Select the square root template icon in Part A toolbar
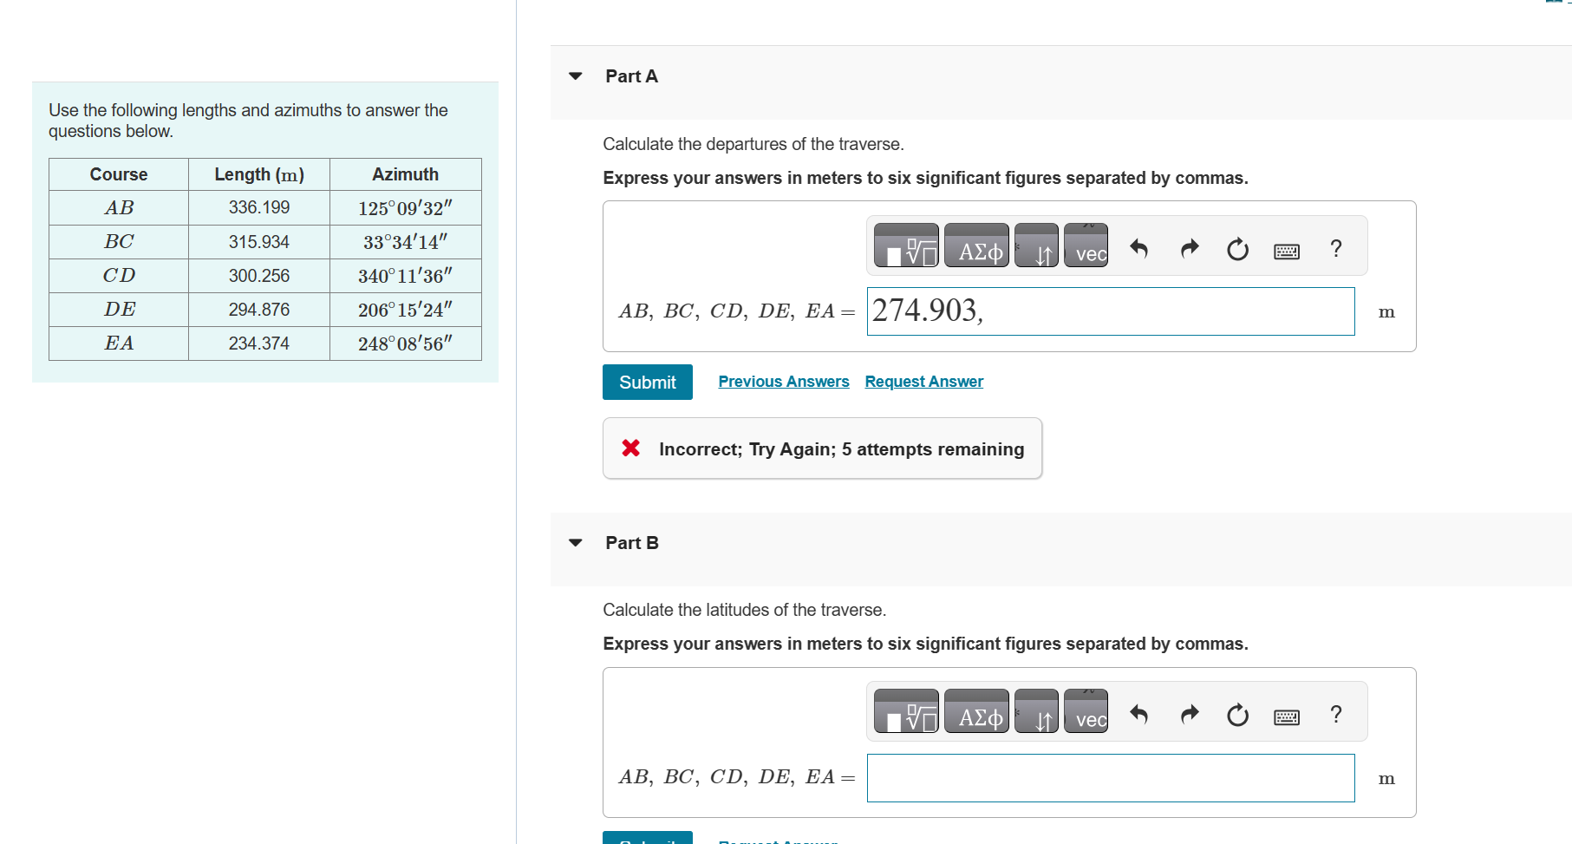Image resolution: width=1572 pixels, height=844 pixels. coord(905,245)
